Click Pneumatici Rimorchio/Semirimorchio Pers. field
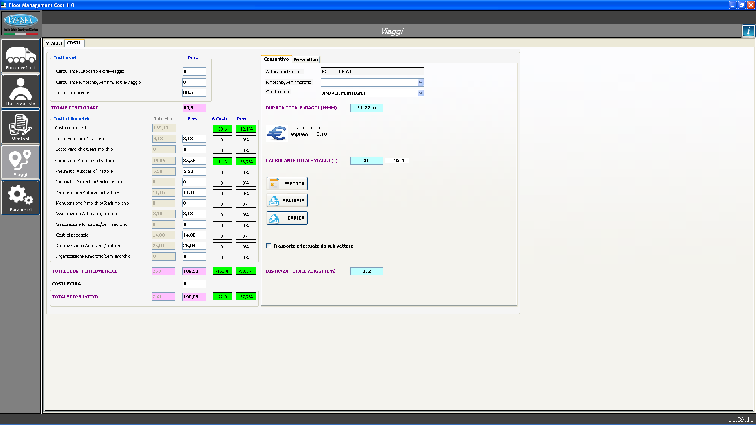Viewport: 756px width, 425px height. click(194, 182)
